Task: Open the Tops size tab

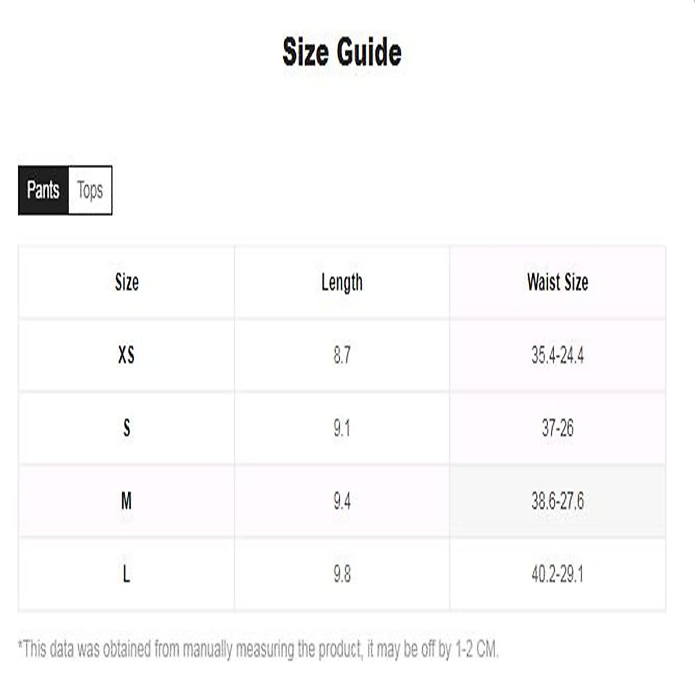Action: click(x=90, y=190)
